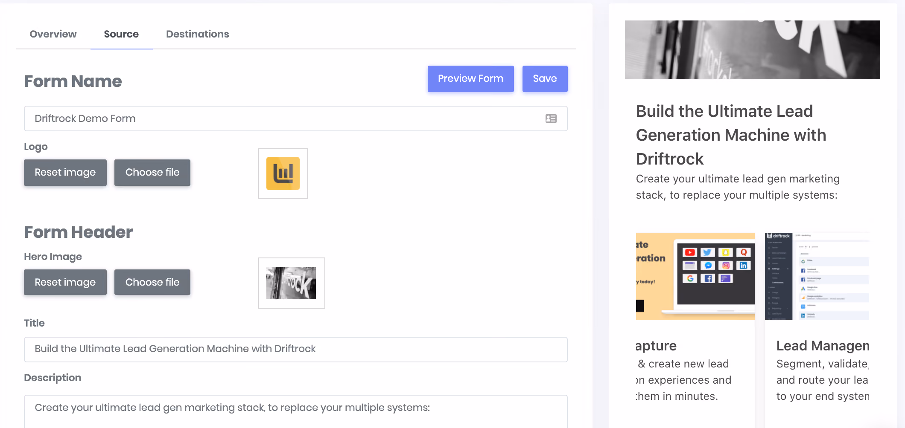Go to the Destinations tab
The width and height of the screenshot is (905, 428).
(197, 34)
